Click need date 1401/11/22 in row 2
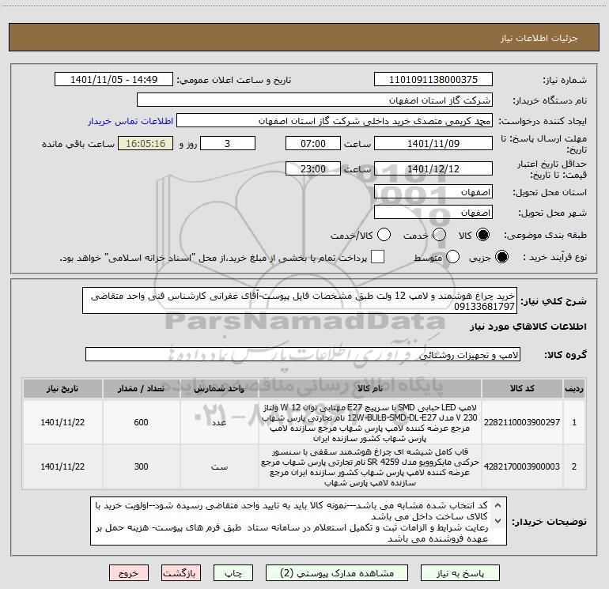 [62, 466]
